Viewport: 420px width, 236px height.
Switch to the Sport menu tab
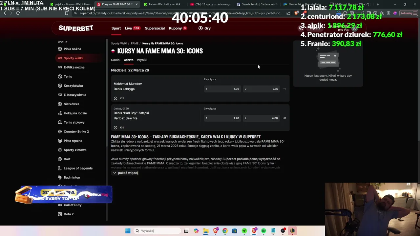point(116,28)
